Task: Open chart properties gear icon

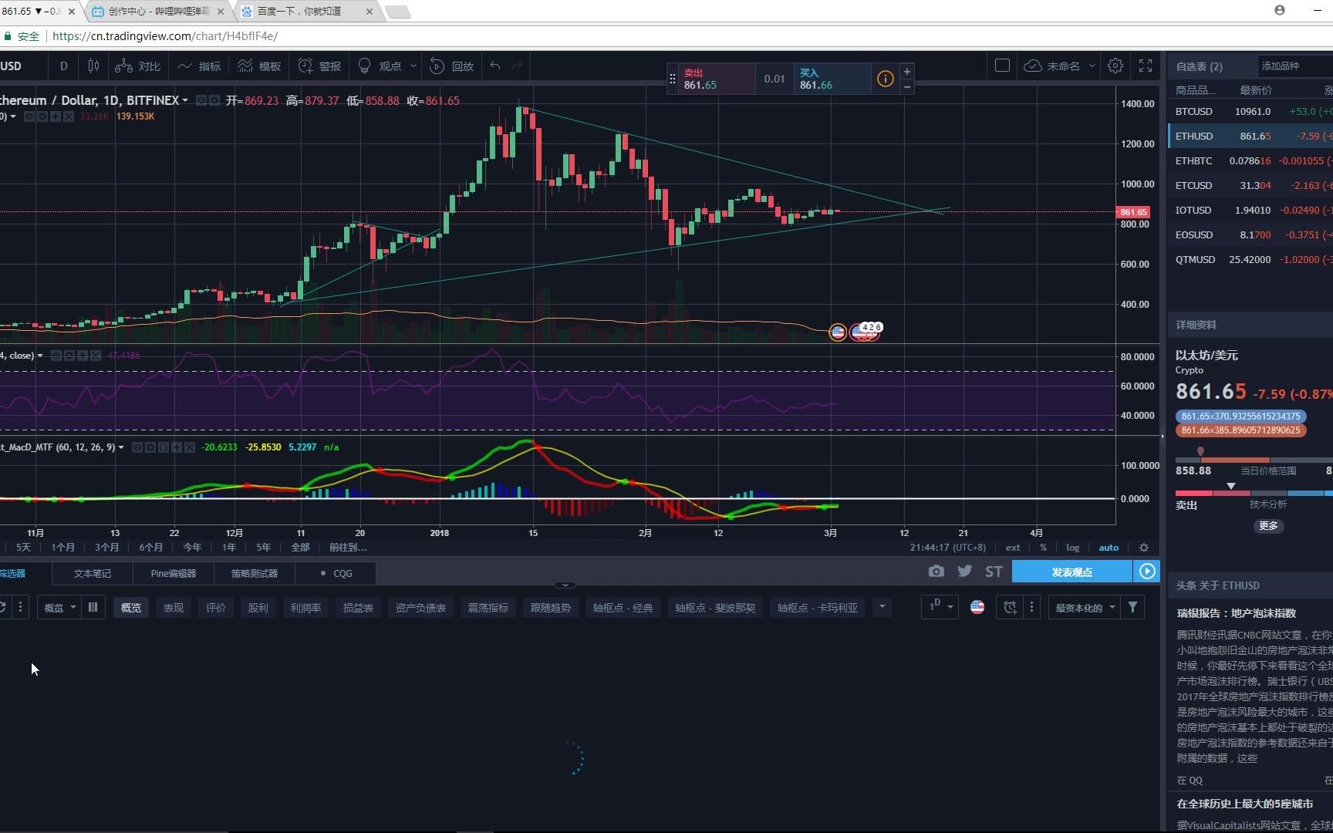Action: click(x=1115, y=66)
